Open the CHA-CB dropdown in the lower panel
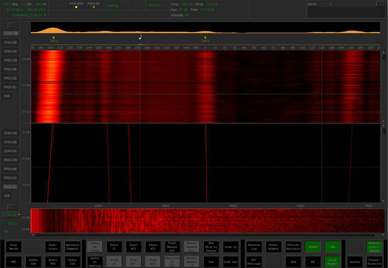 click(x=10, y=214)
